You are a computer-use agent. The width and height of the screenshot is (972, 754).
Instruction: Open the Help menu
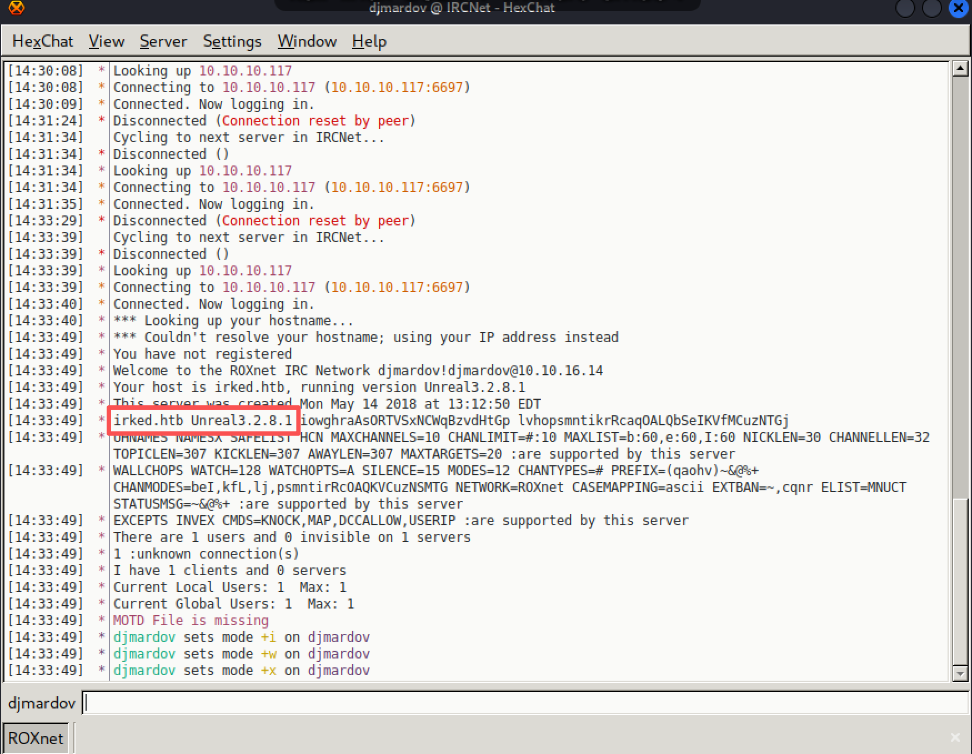[369, 41]
